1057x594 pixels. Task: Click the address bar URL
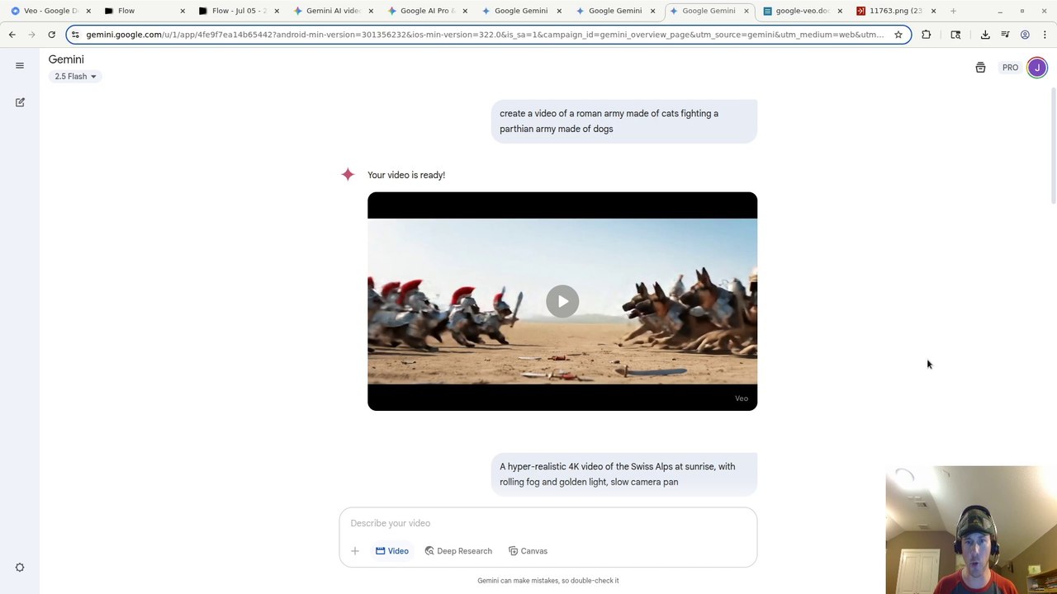pyautogui.click(x=485, y=35)
